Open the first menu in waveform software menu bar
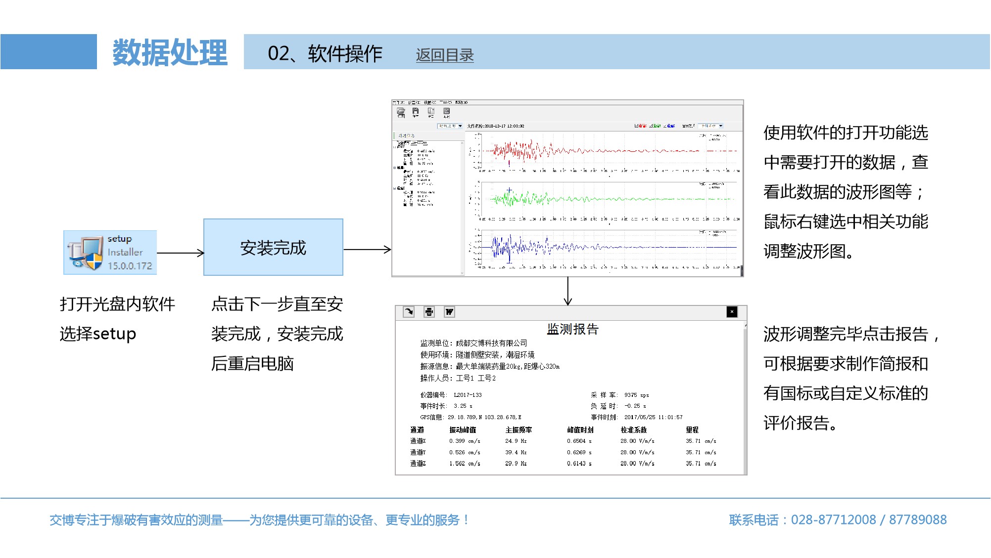 point(398,103)
